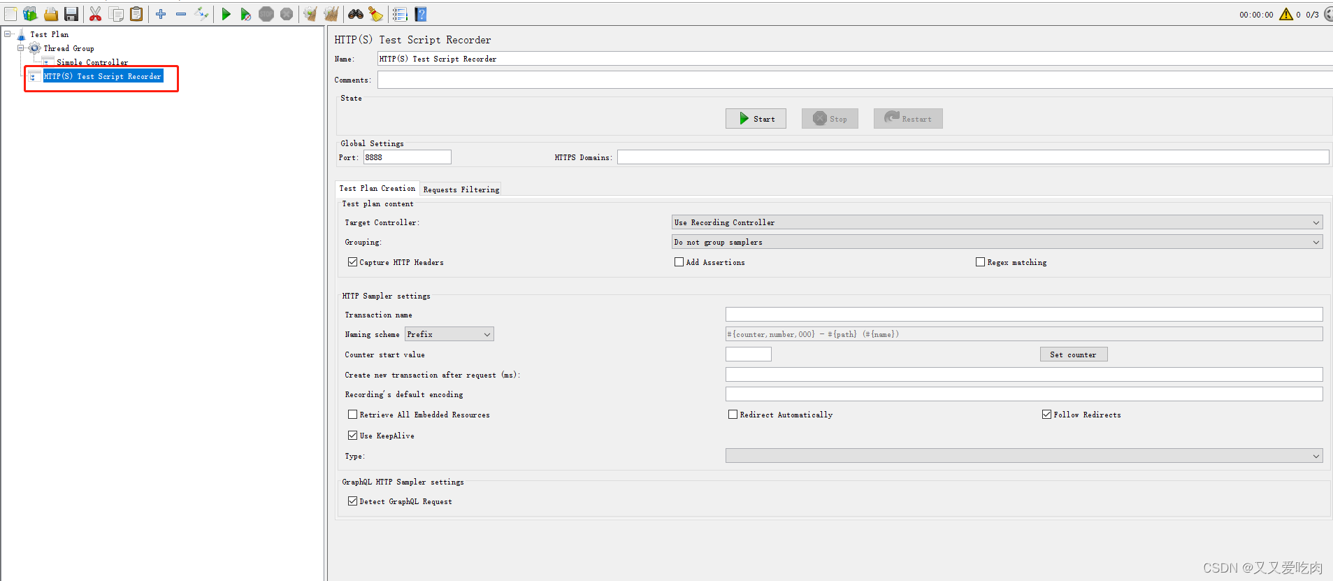Click the Port field showing 8888

tap(407, 157)
